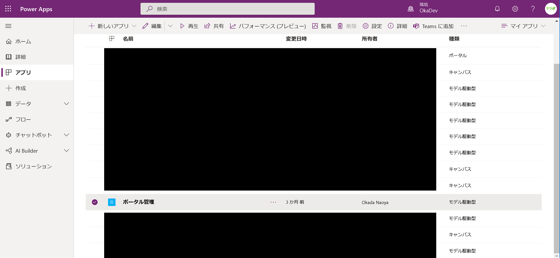Expand the データ navigation section
The width and height of the screenshot is (560, 258).
tap(66, 104)
